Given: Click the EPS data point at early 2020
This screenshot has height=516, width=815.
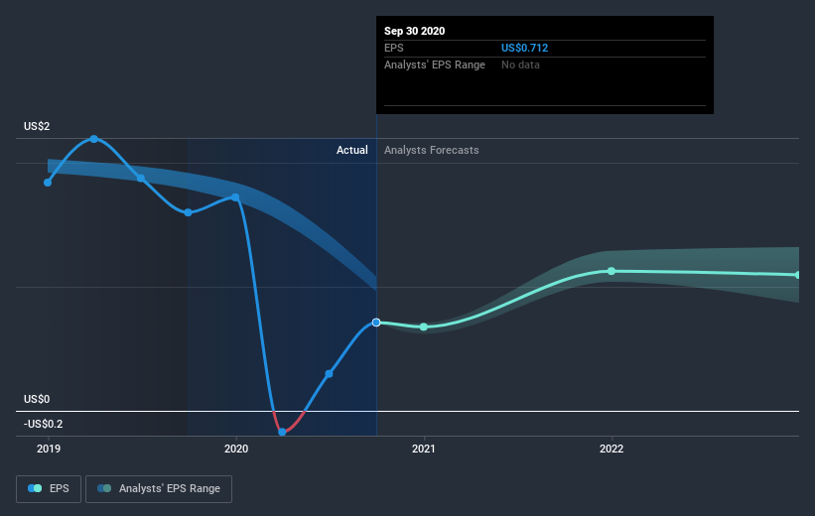Looking at the screenshot, I should click(x=235, y=197).
